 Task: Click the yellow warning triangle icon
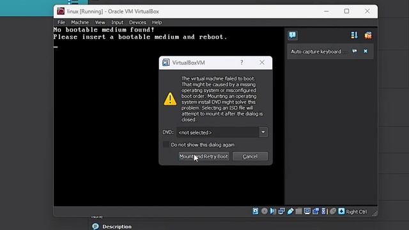pos(170,99)
